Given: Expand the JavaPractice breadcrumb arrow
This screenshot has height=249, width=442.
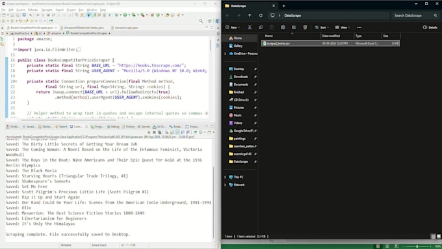Looking at the screenshot, I should [31, 33].
